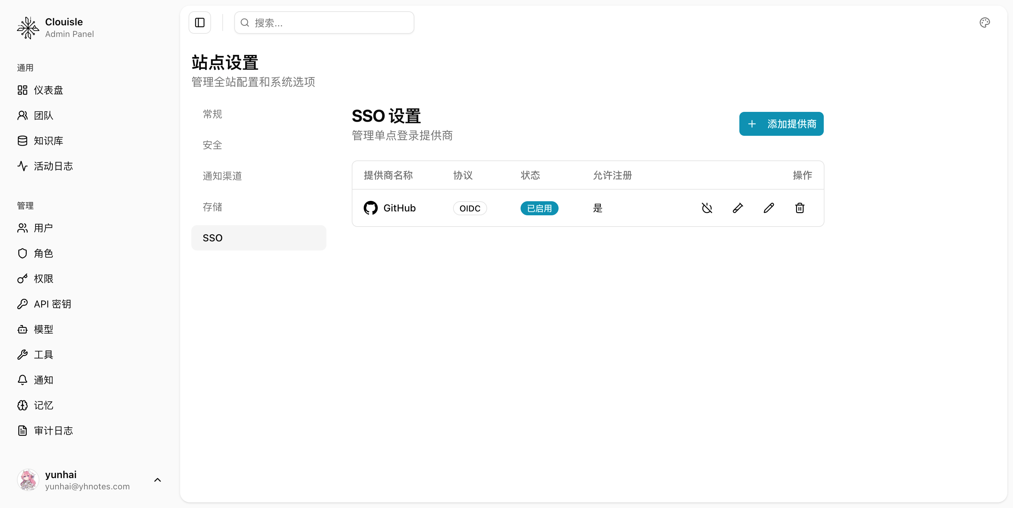
Task: Switch to the 安全 settings tab
Action: (212, 145)
